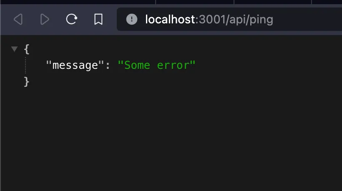Open the site security info icon
The image size is (342, 191).
[x=132, y=19]
